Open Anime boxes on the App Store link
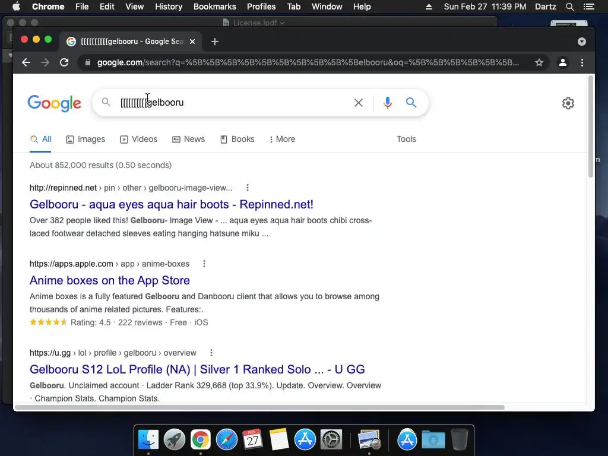 click(110, 280)
